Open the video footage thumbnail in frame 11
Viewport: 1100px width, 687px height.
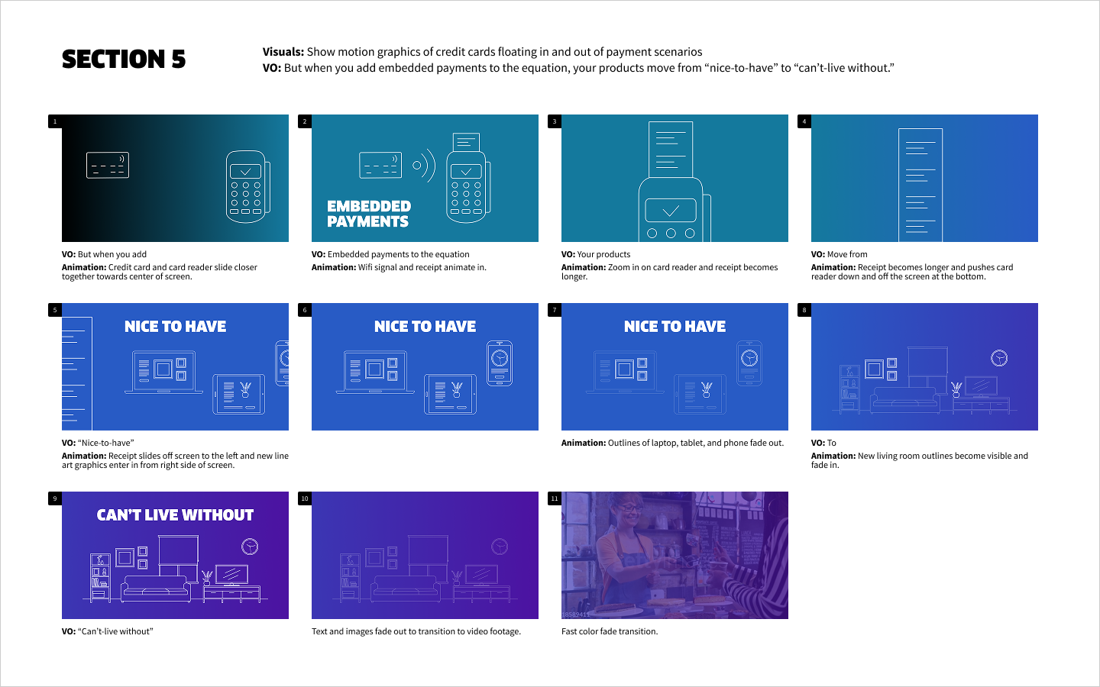pos(675,555)
